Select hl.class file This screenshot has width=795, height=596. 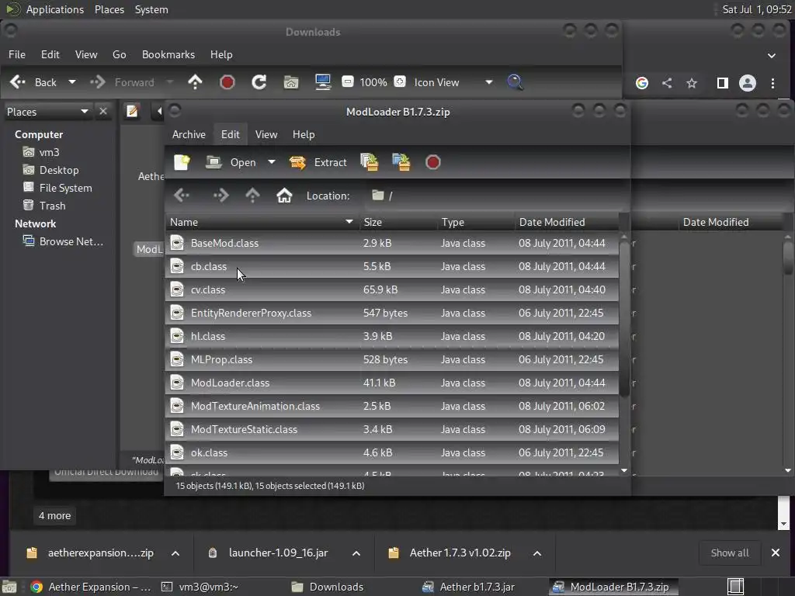pyautogui.click(x=392, y=337)
